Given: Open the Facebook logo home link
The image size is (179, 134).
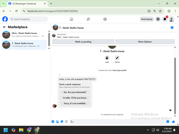Looking at the screenshot, I should coord(5,19).
